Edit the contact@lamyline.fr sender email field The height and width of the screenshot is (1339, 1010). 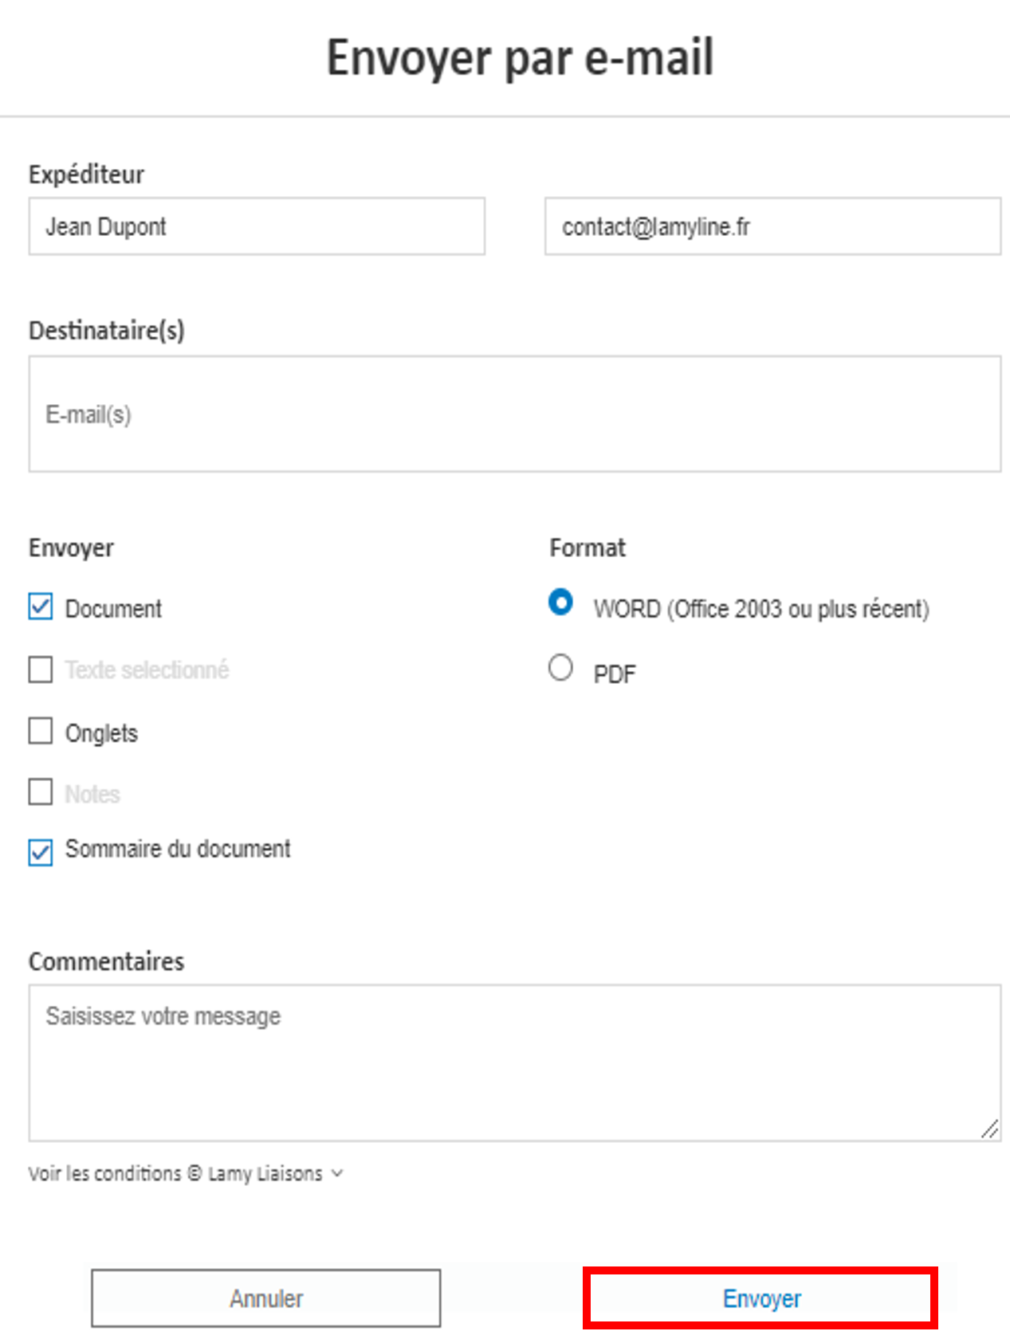(x=772, y=226)
